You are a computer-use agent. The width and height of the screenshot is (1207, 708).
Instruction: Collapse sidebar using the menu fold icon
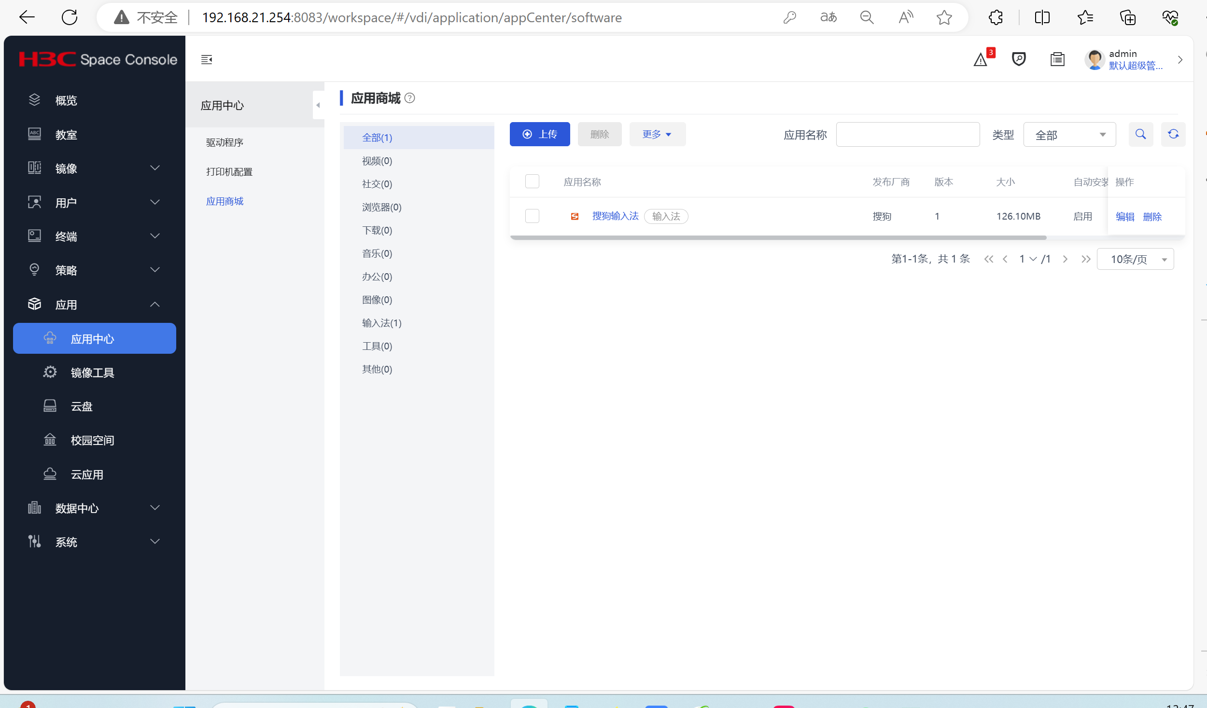pos(207,59)
